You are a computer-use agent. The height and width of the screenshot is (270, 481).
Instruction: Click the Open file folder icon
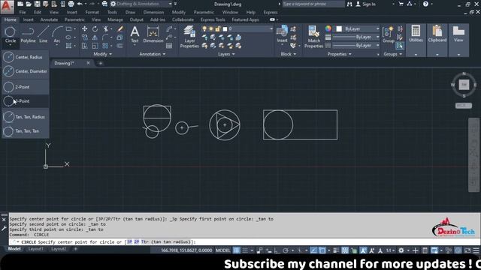click(x=29, y=4)
